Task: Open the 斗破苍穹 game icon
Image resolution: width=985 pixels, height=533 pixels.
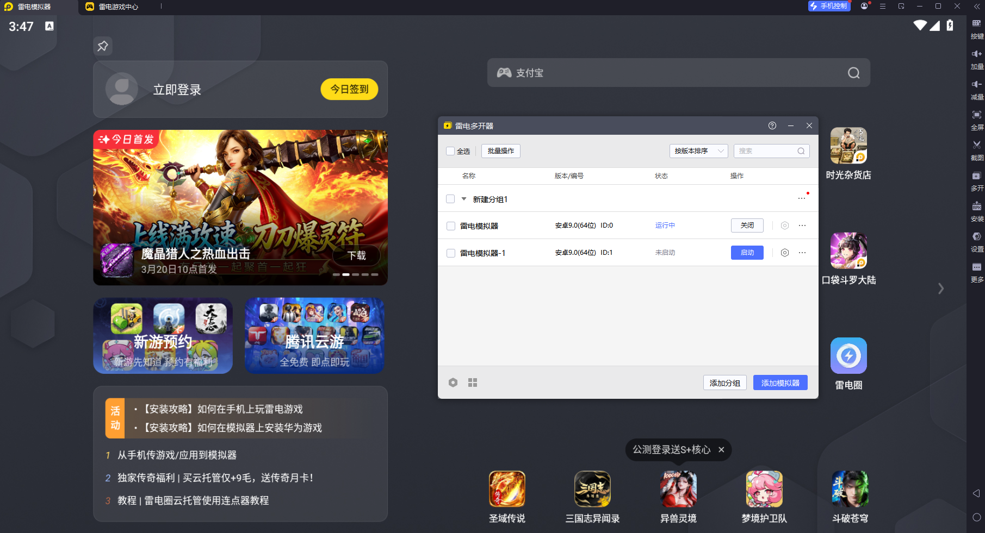Action: pyautogui.click(x=850, y=489)
